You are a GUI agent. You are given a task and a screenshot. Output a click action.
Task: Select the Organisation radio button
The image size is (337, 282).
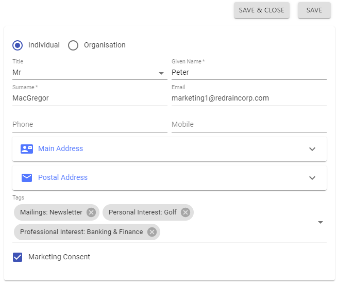[73, 45]
